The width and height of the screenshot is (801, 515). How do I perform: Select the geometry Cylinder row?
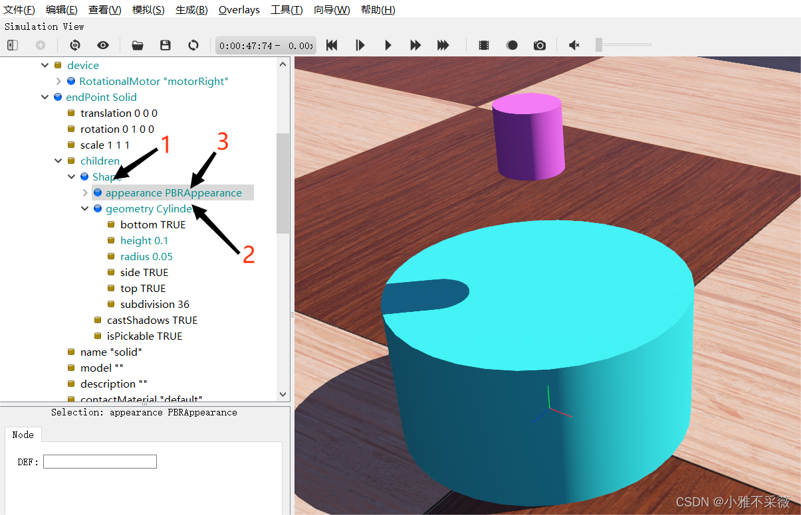(149, 208)
